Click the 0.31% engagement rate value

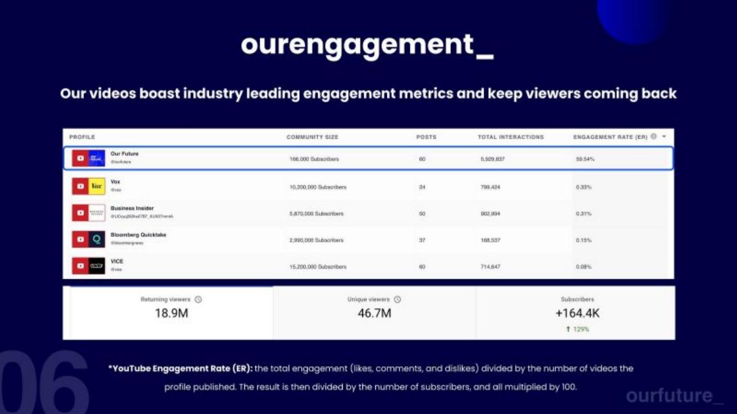[x=583, y=214]
